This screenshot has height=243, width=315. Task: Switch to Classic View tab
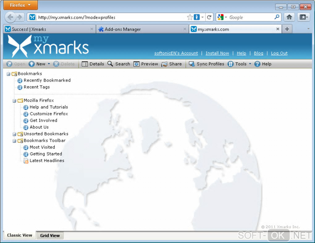[x=20, y=235]
